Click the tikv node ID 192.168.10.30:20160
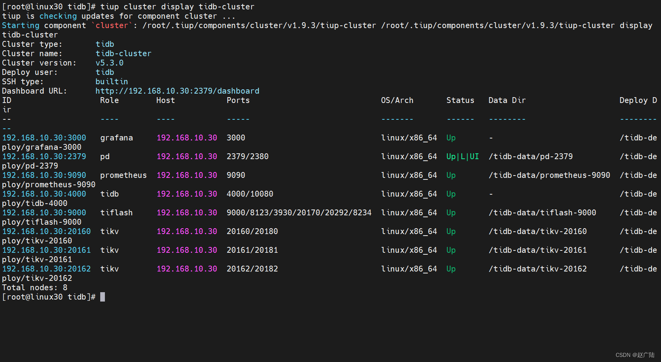Screen dimensions: 661x362 (x=46, y=231)
